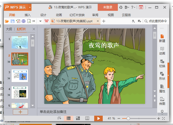The image size is (173, 125).
Task: Switch to Reading view in status bar
Action: [87, 118]
